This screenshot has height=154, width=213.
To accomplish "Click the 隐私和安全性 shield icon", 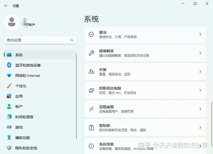I will click(9, 148).
